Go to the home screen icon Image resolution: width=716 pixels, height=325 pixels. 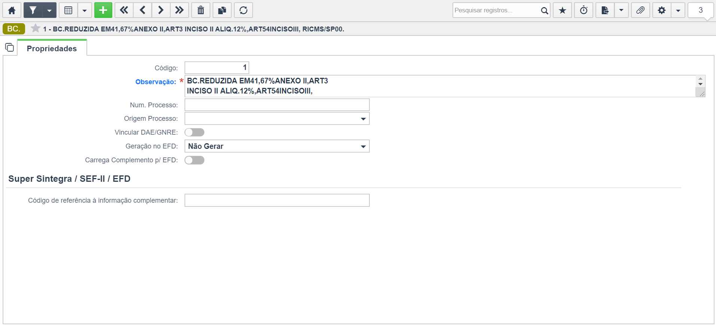(12, 10)
